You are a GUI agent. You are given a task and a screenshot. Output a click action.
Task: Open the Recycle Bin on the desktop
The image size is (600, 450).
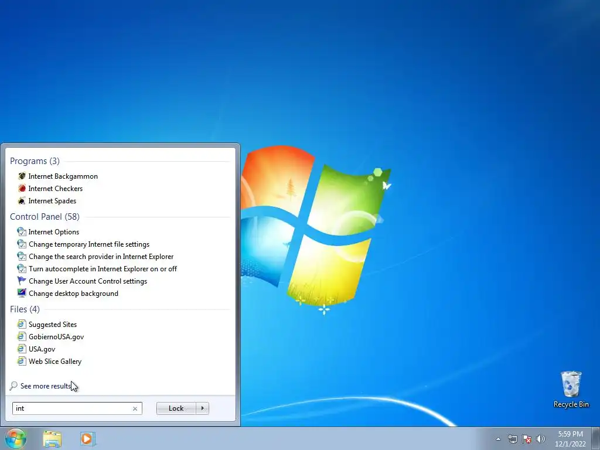pyautogui.click(x=571, y=389)
